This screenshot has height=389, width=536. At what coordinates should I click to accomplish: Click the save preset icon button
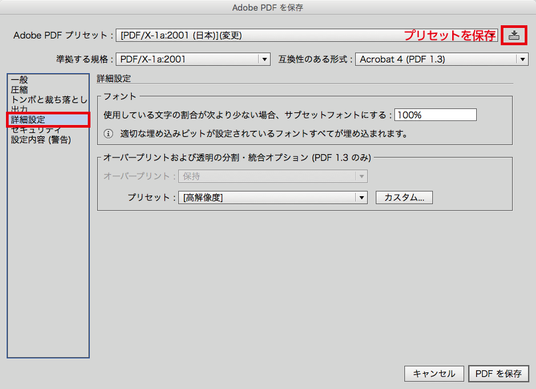point(514,35)
